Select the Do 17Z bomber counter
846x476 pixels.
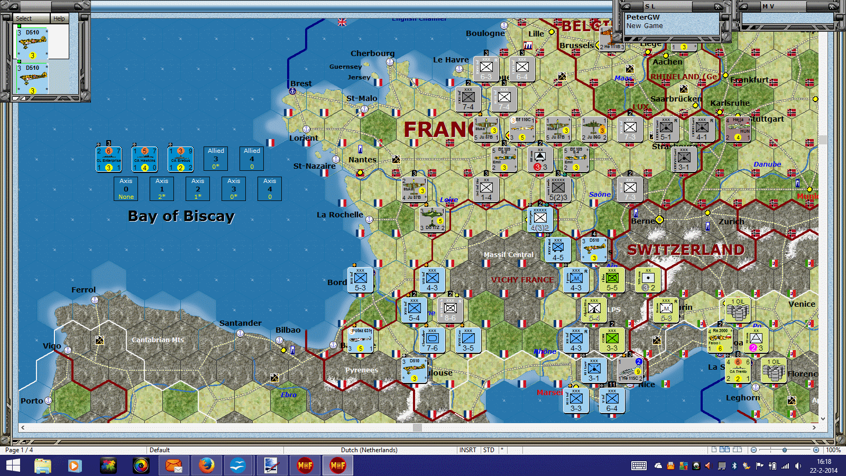[x=432, y=219]
